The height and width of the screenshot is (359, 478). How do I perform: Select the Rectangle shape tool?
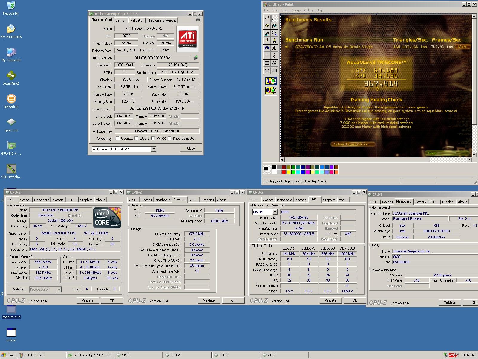pos(267,63)
